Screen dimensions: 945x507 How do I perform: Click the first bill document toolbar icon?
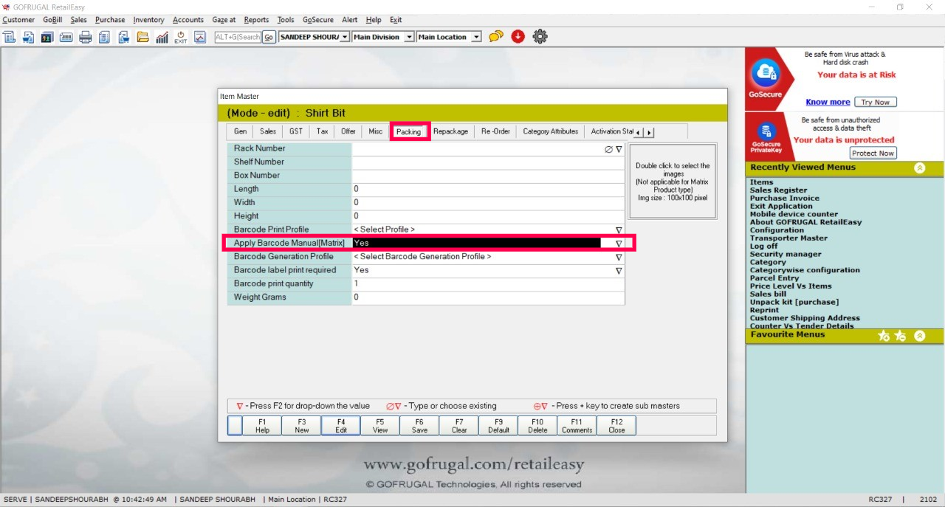9,37
